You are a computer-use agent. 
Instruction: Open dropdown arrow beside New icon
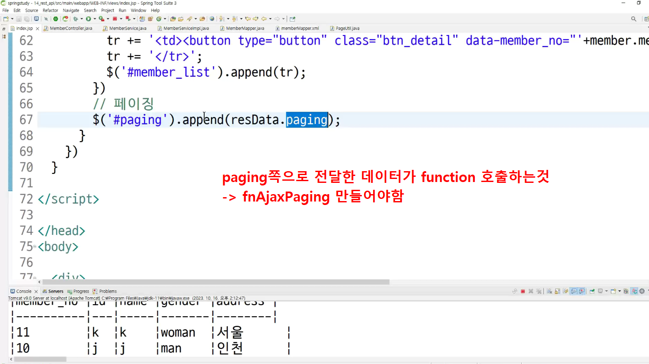(x=12, y=19)
